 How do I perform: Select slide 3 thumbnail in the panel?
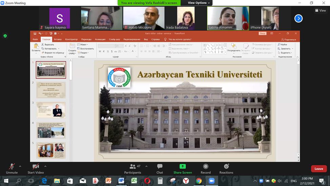click(x=51, y=110)
